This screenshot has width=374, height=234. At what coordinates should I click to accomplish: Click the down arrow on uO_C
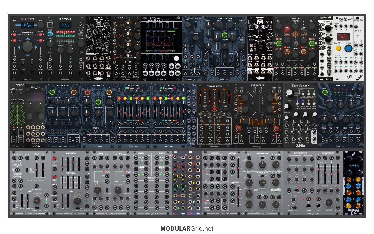tap(41, 104)
